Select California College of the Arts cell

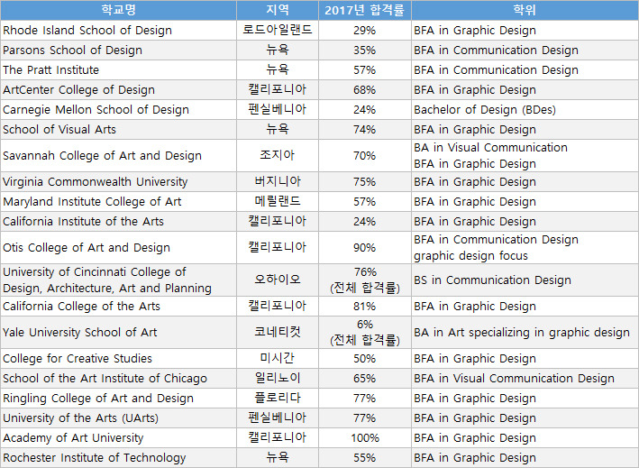(x=118, y=307)
